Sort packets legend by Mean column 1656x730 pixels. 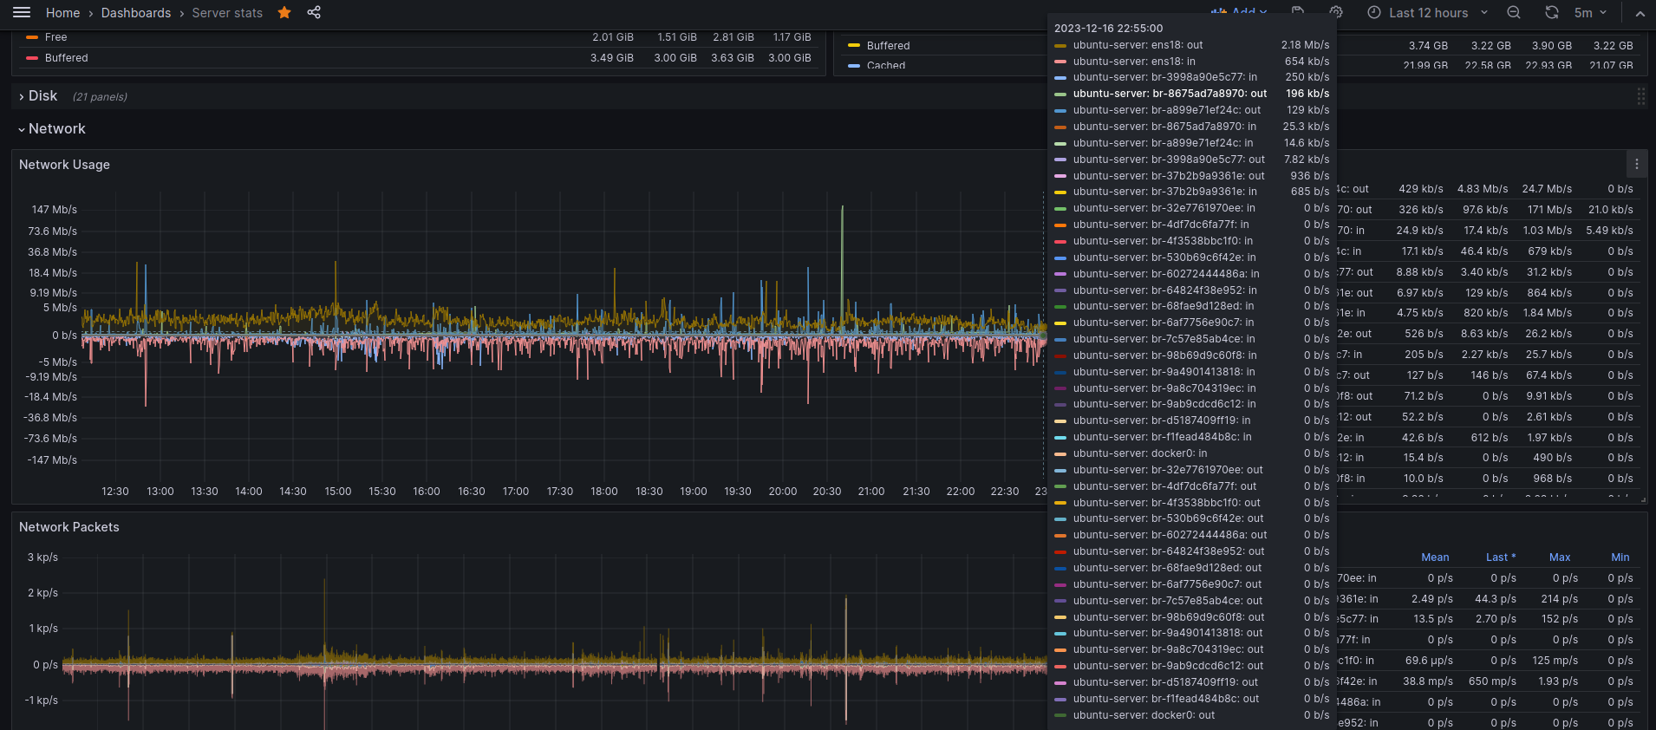[1434, 557]
